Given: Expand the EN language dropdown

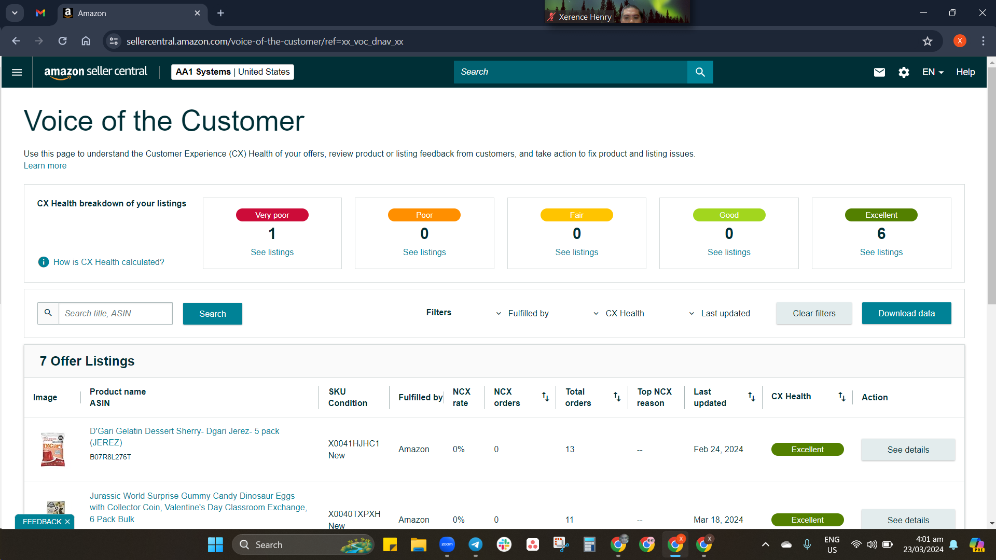Looking at the screenshot, I should [x=933, y=72].
